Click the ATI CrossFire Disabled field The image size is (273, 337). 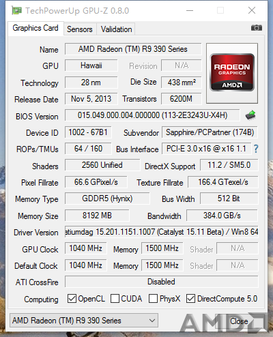point(162,282)
